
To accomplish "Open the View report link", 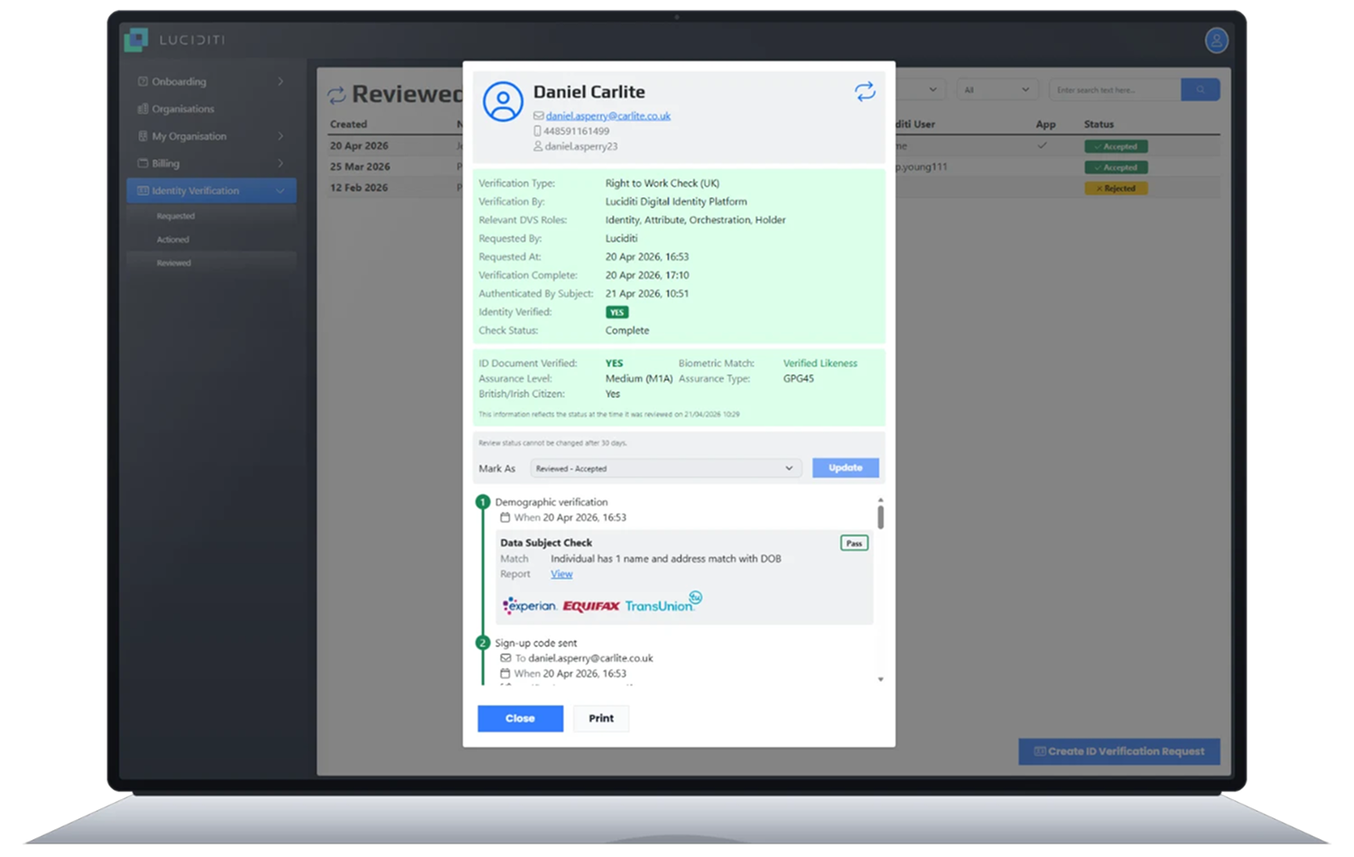I will tap(561, 574).
